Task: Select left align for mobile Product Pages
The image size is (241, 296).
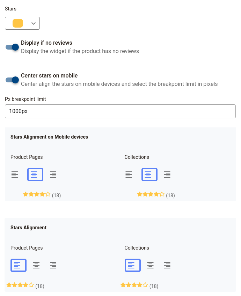Action: 15,175
